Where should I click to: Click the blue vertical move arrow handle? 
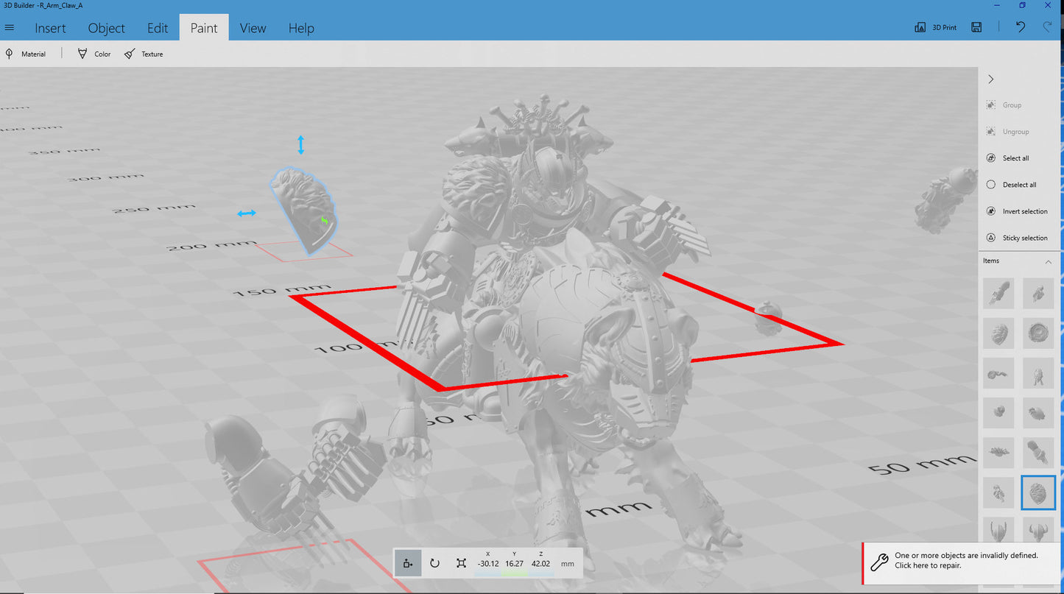300,144
